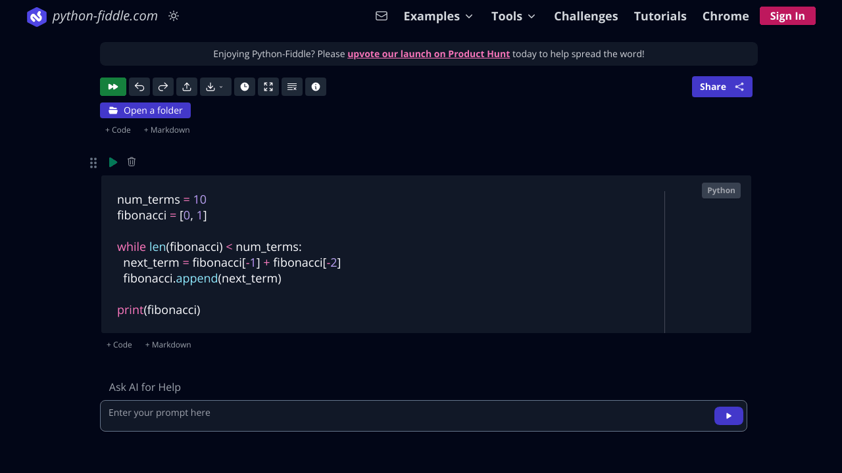Toggle light/dark theme sun icon
This screenshot has width=842, height=473.
coord(174,16)
